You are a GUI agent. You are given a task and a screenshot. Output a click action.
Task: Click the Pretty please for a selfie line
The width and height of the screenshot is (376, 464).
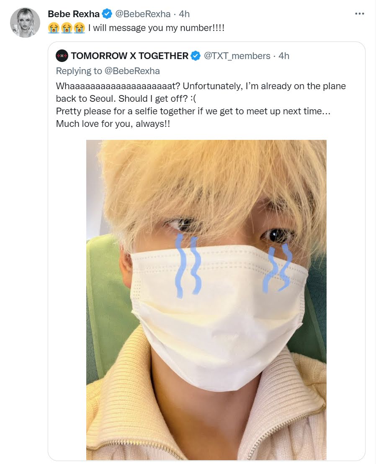pos(193,111)
